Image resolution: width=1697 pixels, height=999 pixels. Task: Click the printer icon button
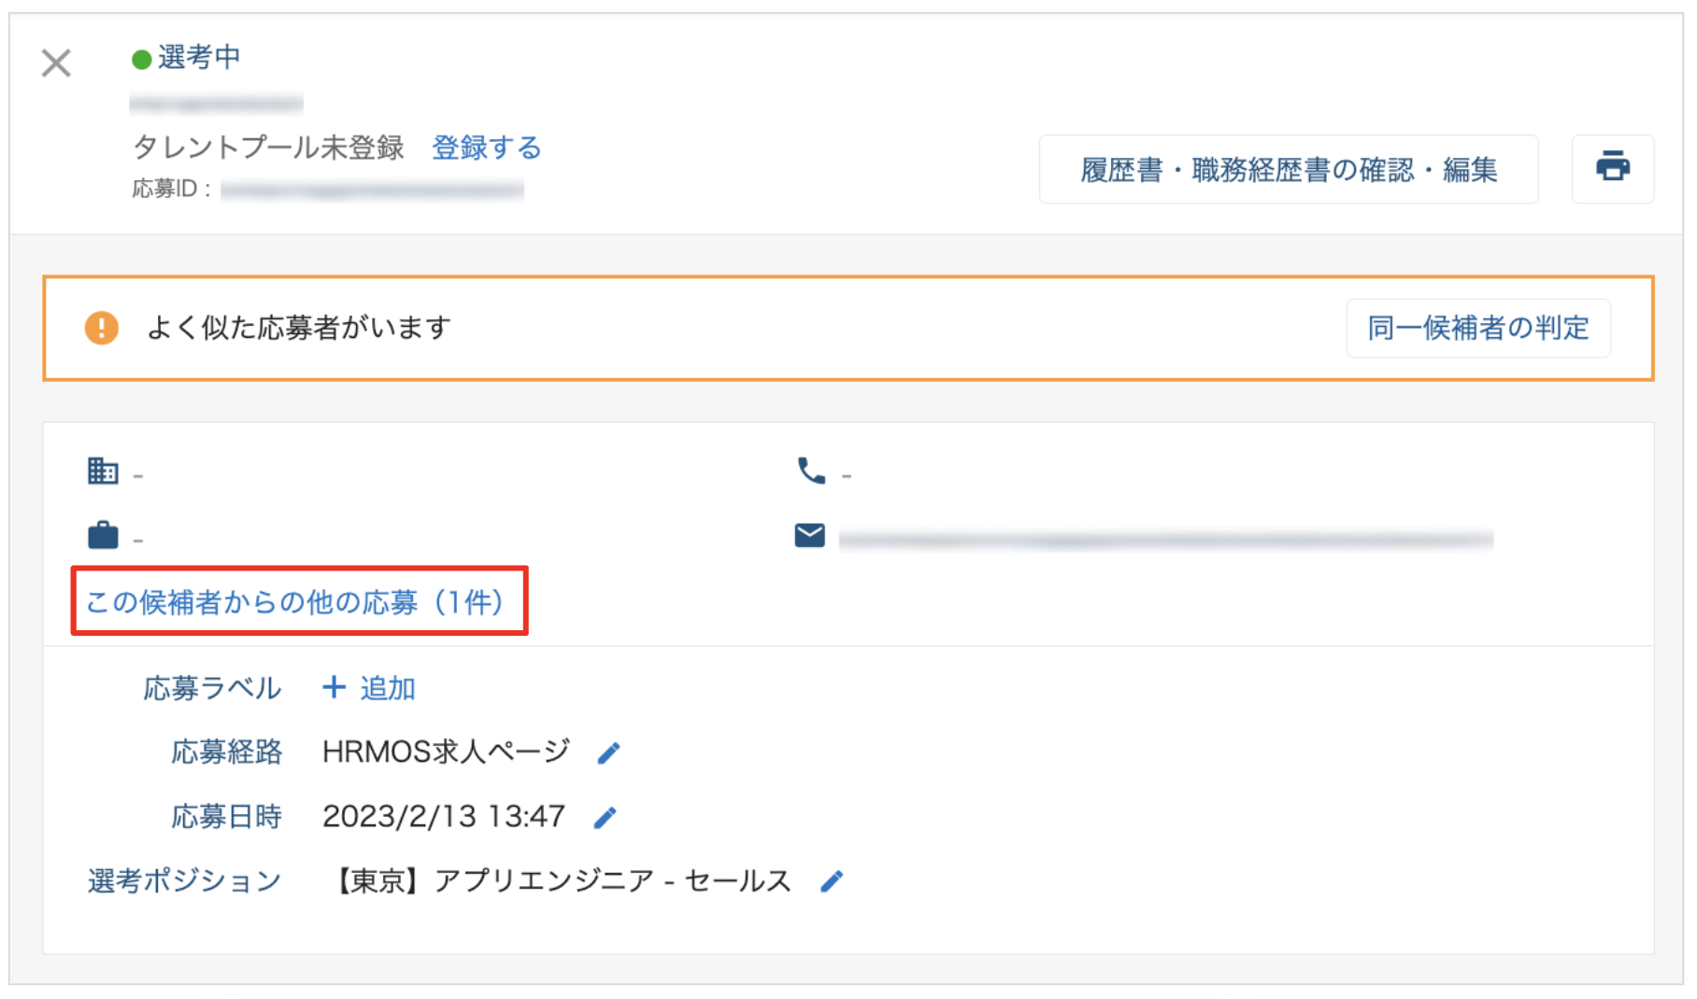[x=1612, y=168]
